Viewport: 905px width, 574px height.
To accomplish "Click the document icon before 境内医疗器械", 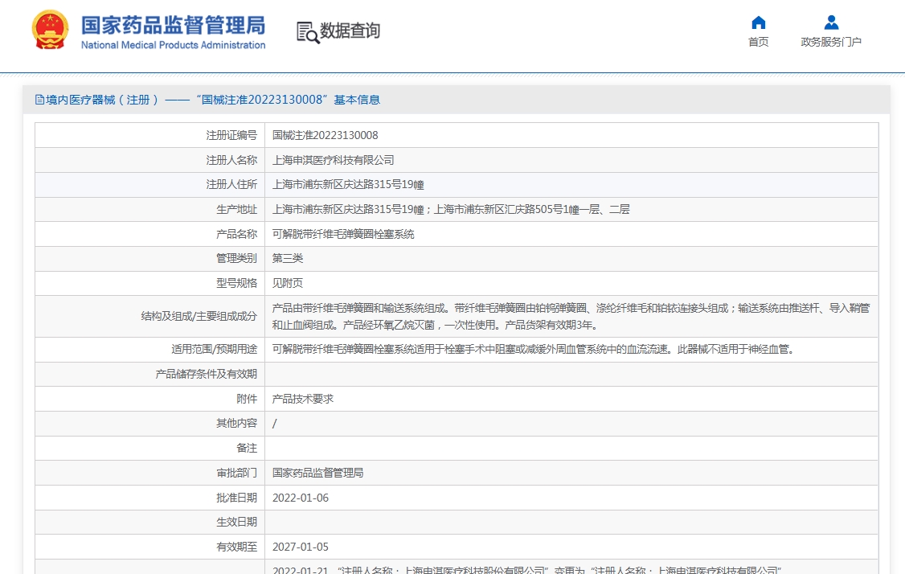I will point(40,100).
